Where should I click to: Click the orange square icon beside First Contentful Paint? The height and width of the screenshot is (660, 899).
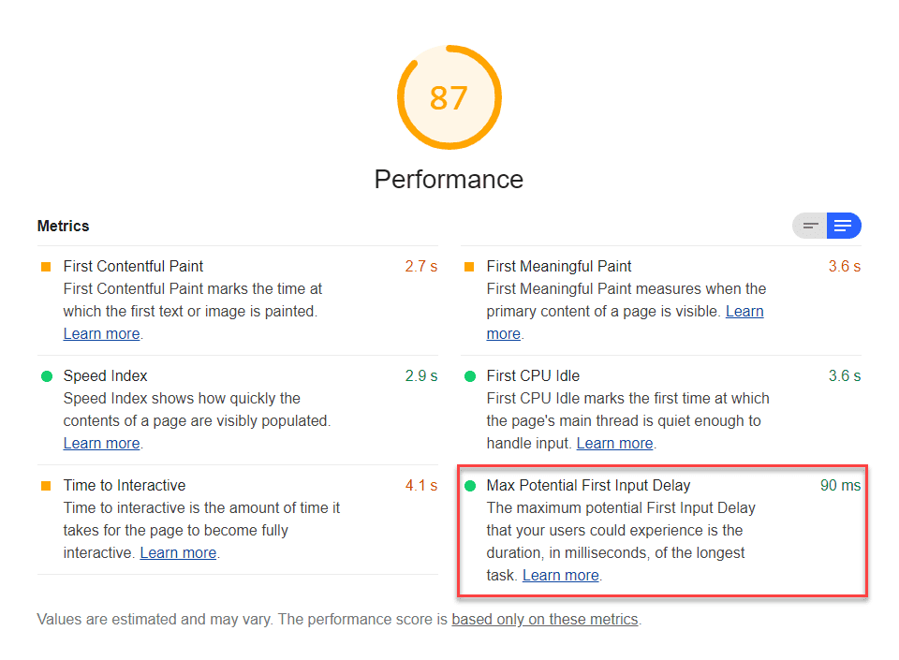45,266
